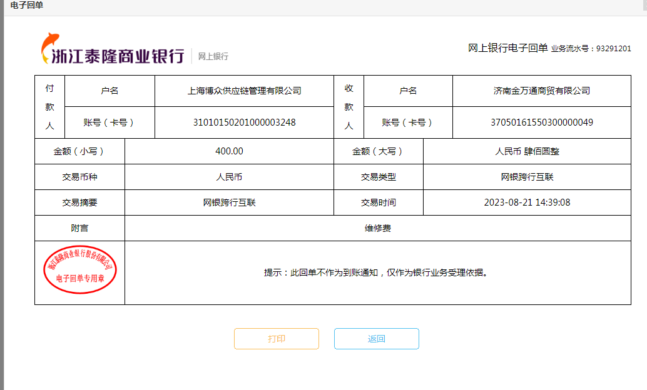Click the amount in words 人民币 肆佰圆整
Viewport: 647px width, 390px height.
pos(527,151)
